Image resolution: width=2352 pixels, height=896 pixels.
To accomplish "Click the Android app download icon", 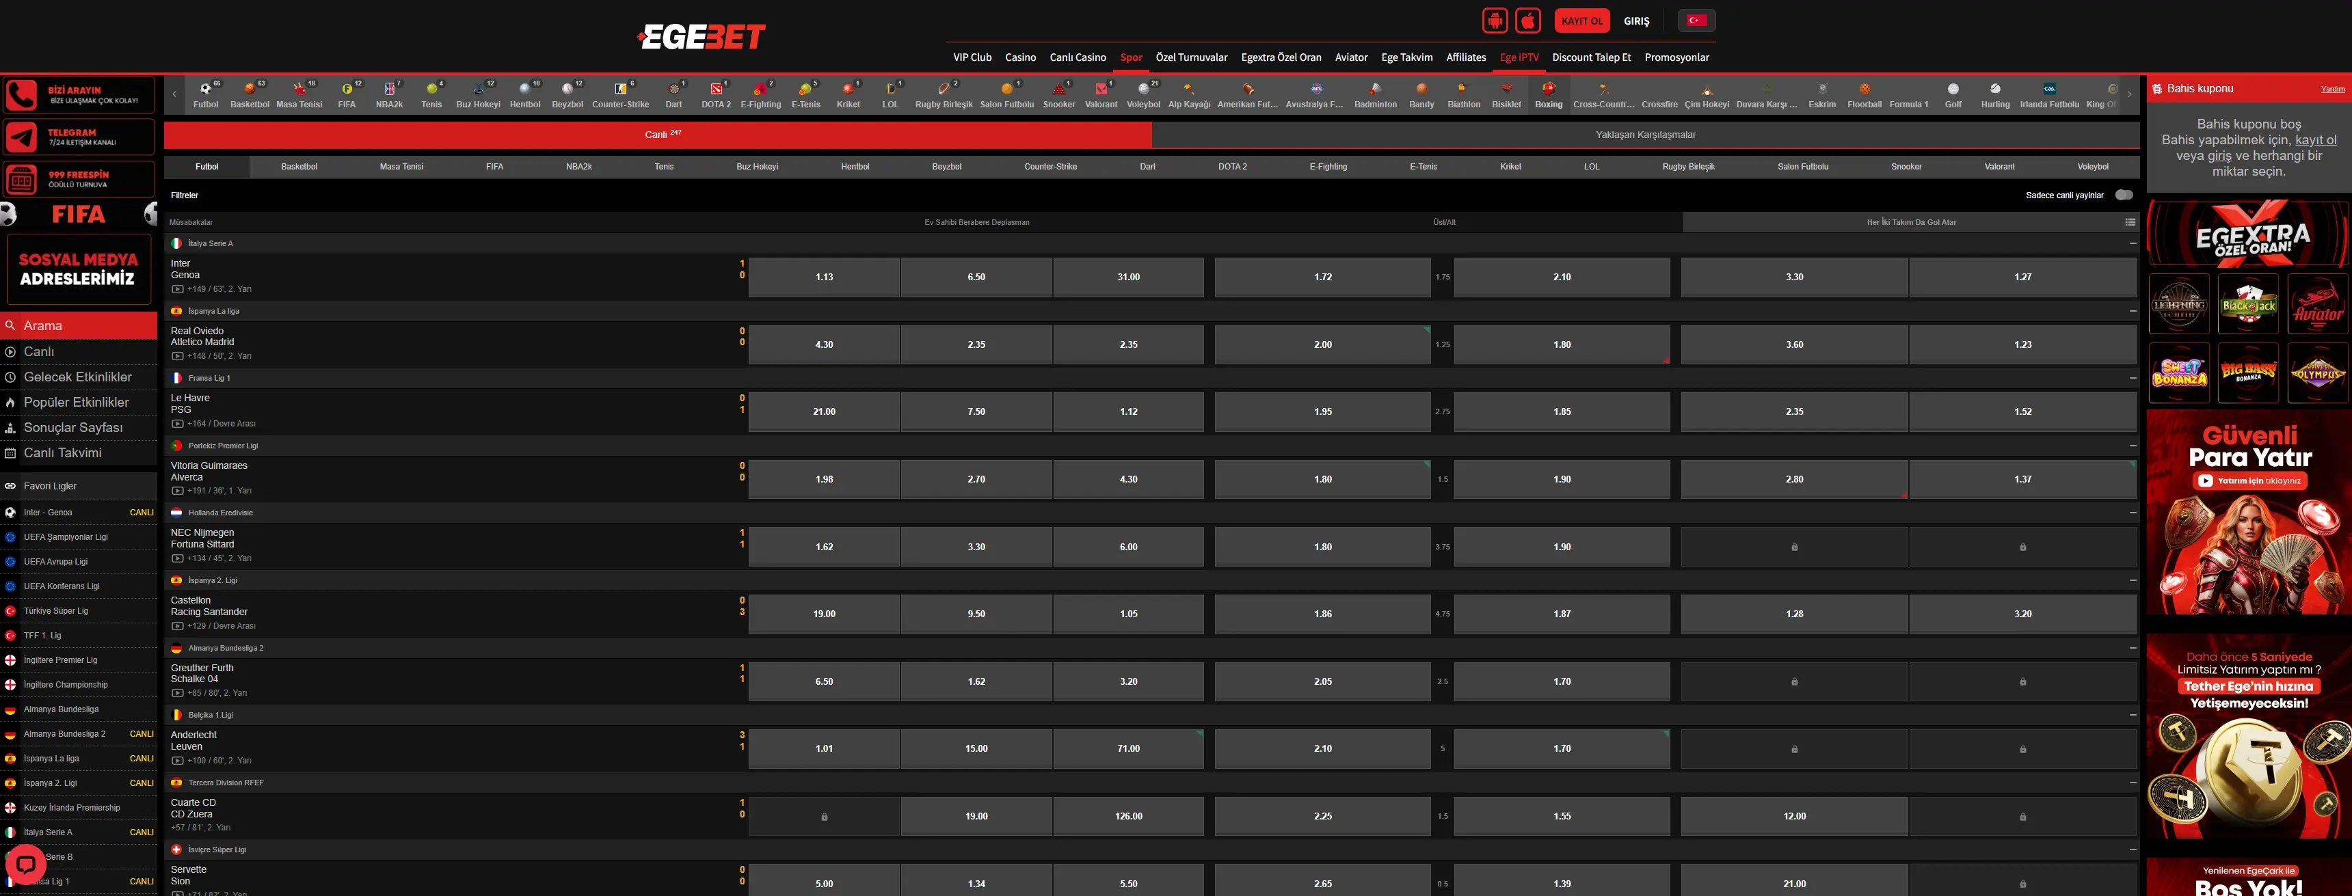I will [x=1495, y=20].
